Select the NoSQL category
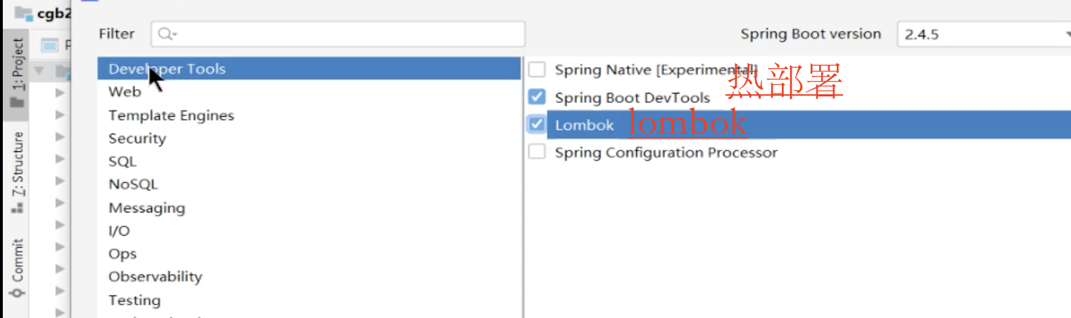 309,184
